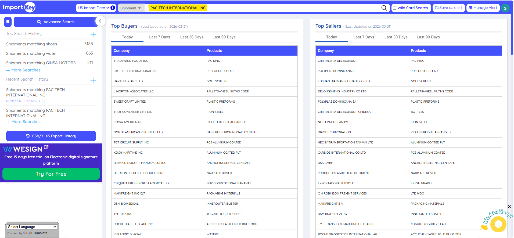This screenshot has height=238, width=514.
Task: Open the chat support bubble
Action: tap(498, 224)
